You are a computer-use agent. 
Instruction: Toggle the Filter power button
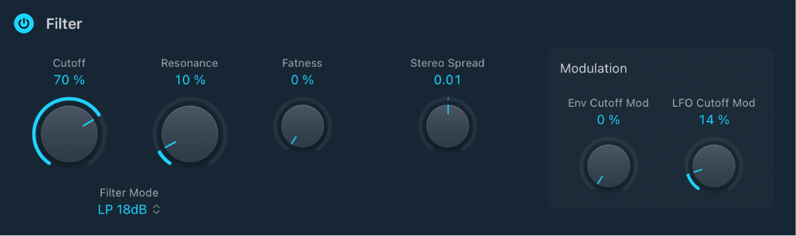24,24
